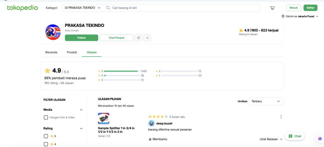
Task: Click the Masuk login button
Action: pyautogui.click(x=293, y=8)
